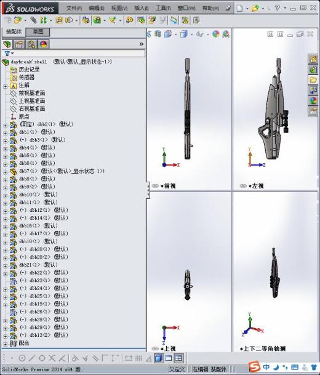This screenshot has height=375, width=320.
Task: Open the PropertyManager tab icon
Action: pos(19,44)
